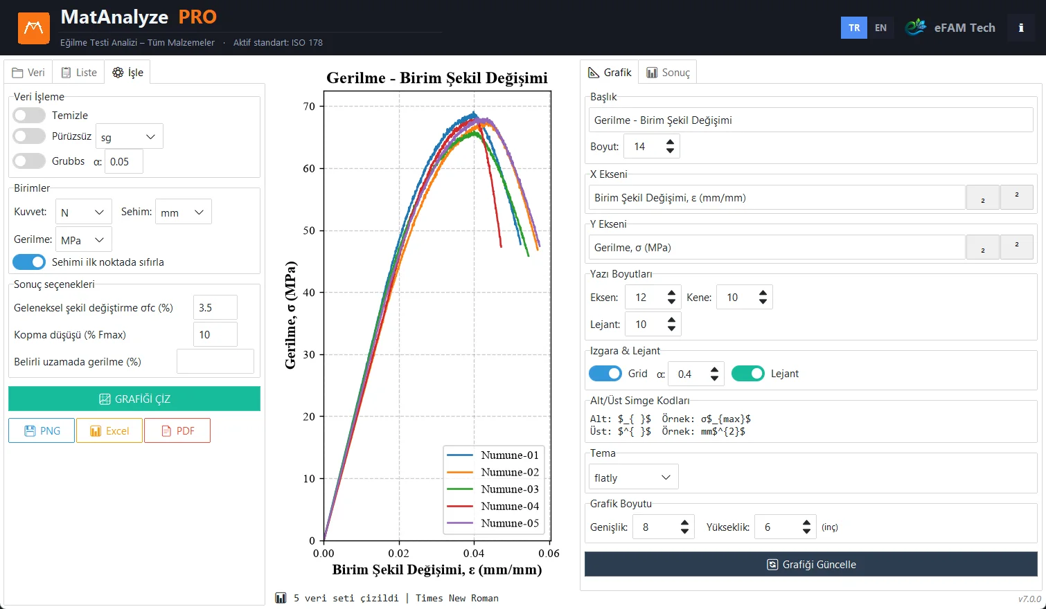
Task: Click the Grafiği Güncelle button
Action: coord(811,564)
